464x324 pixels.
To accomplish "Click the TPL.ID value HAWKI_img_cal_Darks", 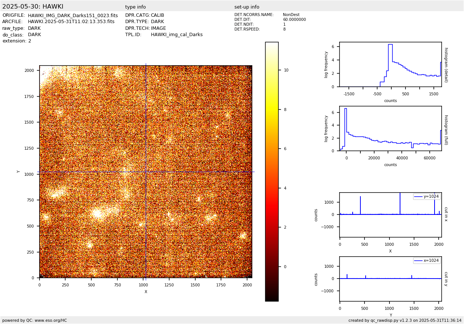I will coord(177,35).
